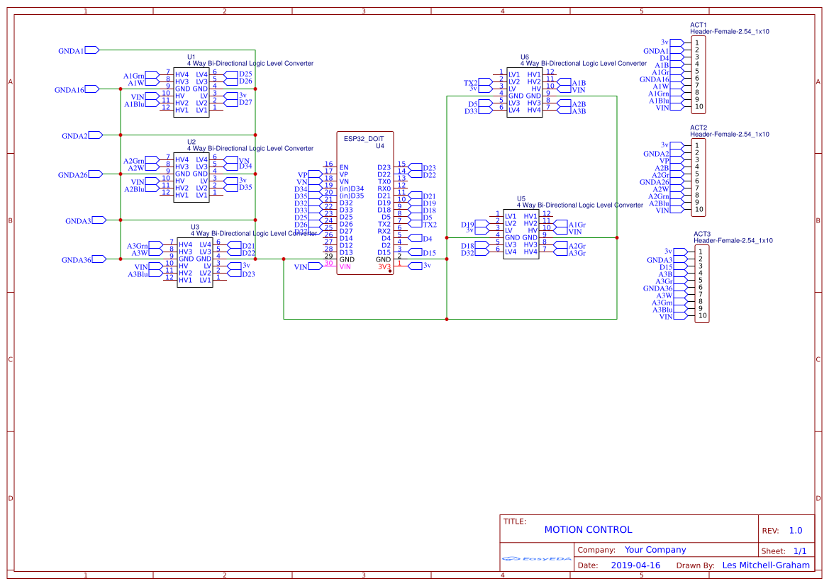
Task: Select the Date field 2019-04-16
Action: [x=636, y=565]
